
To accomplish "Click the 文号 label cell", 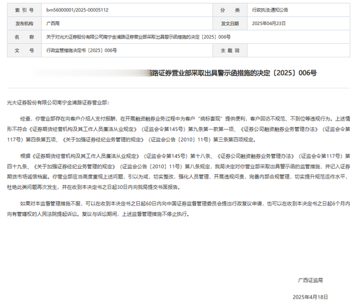I will [25, 50].
